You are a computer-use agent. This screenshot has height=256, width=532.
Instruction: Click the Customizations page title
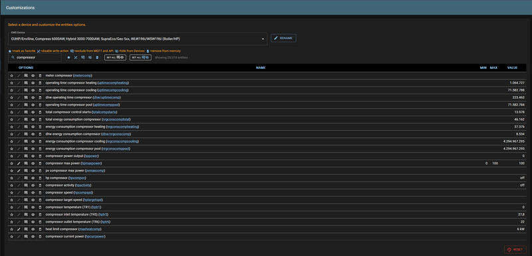click(20, 8)
